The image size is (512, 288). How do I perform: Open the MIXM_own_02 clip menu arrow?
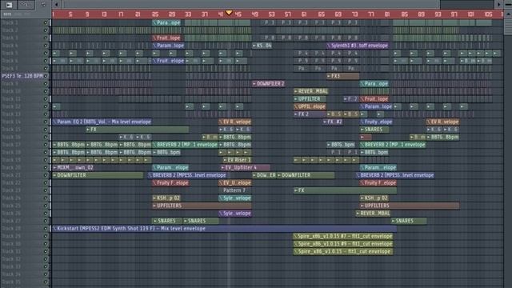(x=55, y=167)
